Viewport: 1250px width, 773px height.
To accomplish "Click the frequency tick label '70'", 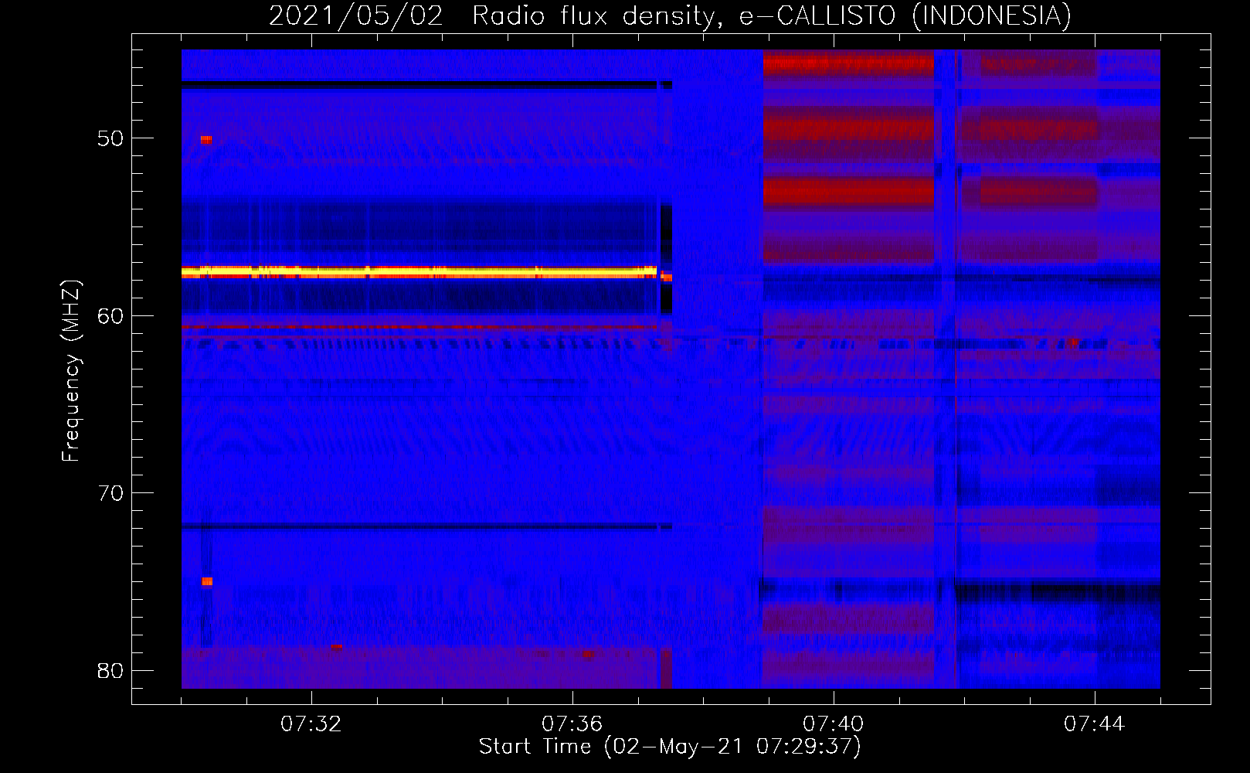I will point(110,493).
